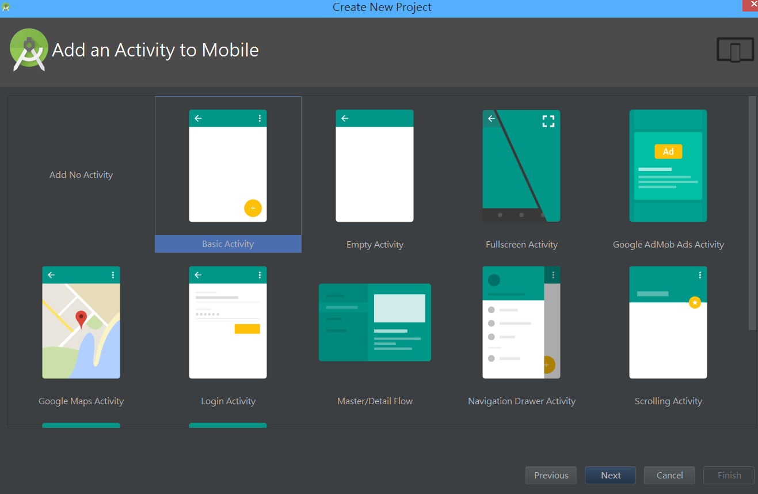The image size is (758, 494).
Task: Click the Navigation Drawer Activity label
Action: [x=521, y=401]
